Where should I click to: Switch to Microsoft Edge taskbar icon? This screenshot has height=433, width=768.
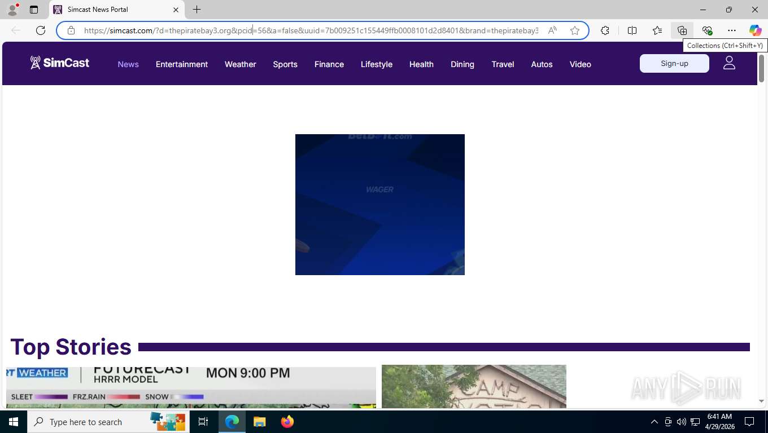232,422
